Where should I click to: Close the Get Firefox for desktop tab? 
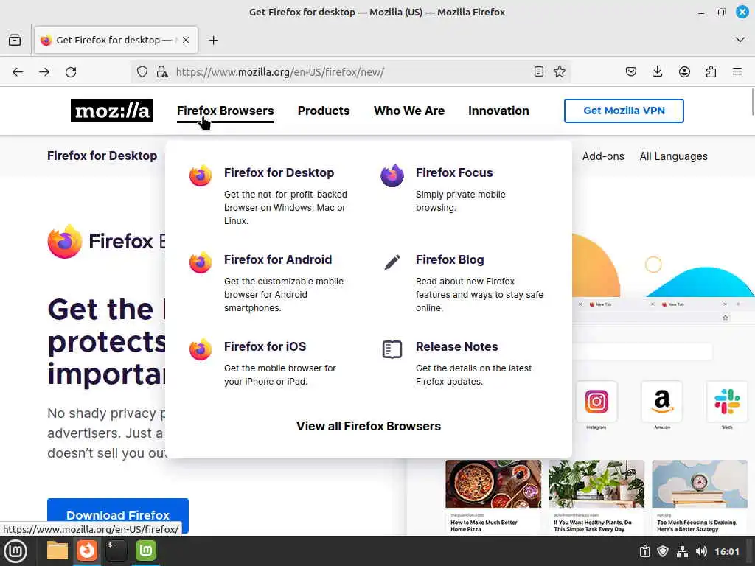[186, 40]
